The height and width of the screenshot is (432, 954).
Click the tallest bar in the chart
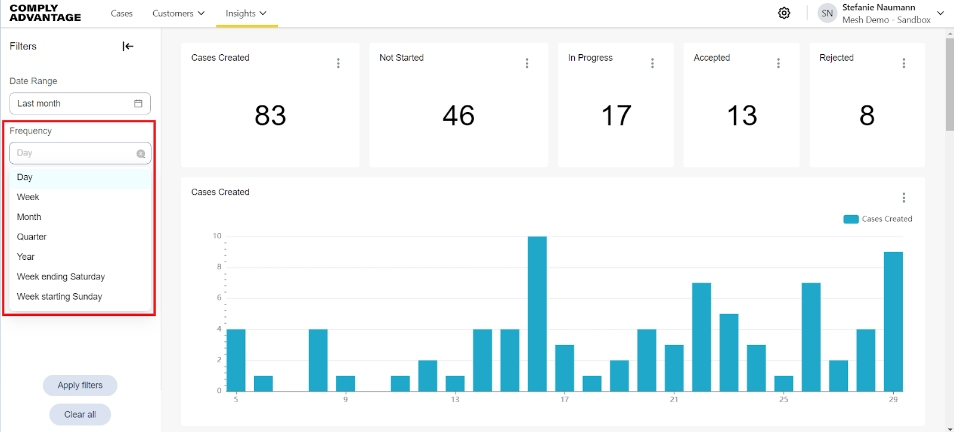click(537, 314)
